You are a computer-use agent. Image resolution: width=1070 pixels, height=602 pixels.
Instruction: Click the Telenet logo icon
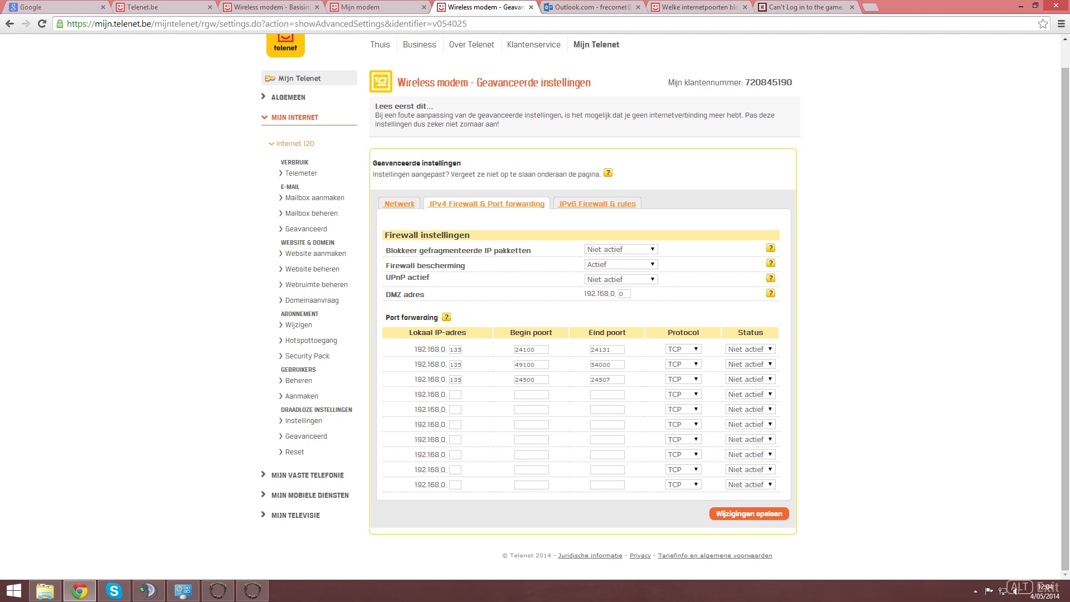point(285,45)
